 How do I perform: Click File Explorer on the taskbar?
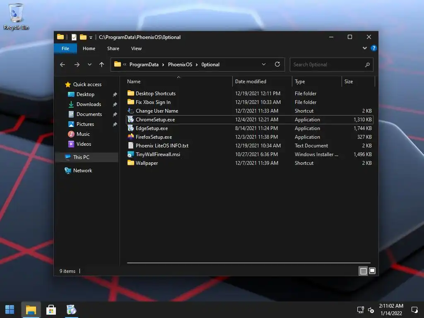click(x=31, y=310)
